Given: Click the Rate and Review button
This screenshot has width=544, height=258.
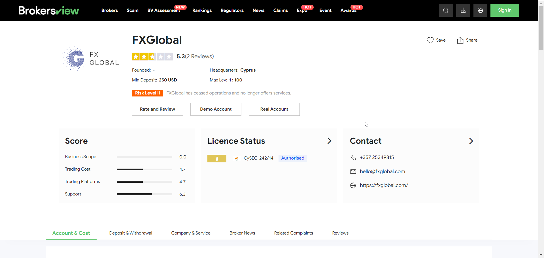Looking at the screenshot, I should click(158, 109).
